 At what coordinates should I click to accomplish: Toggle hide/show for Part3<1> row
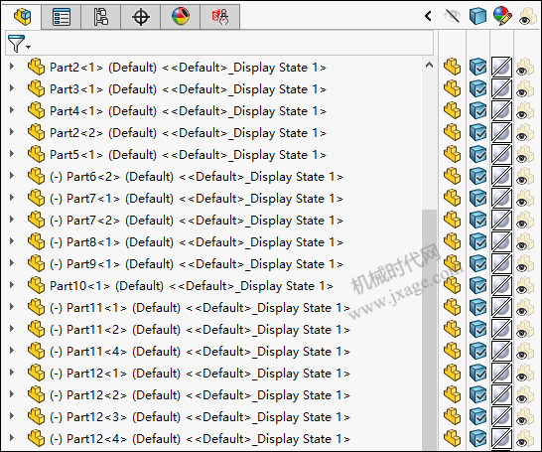[452, 88]
